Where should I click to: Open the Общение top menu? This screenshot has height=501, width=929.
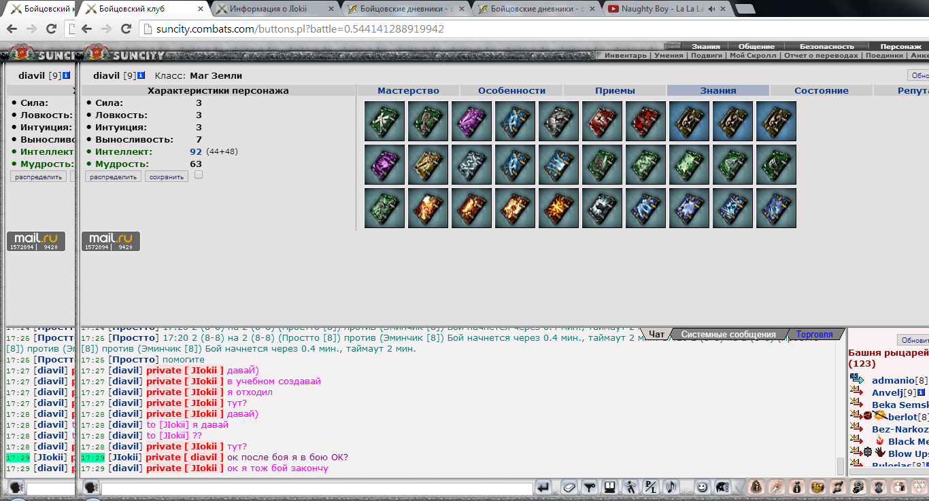(x=756, y=46)
